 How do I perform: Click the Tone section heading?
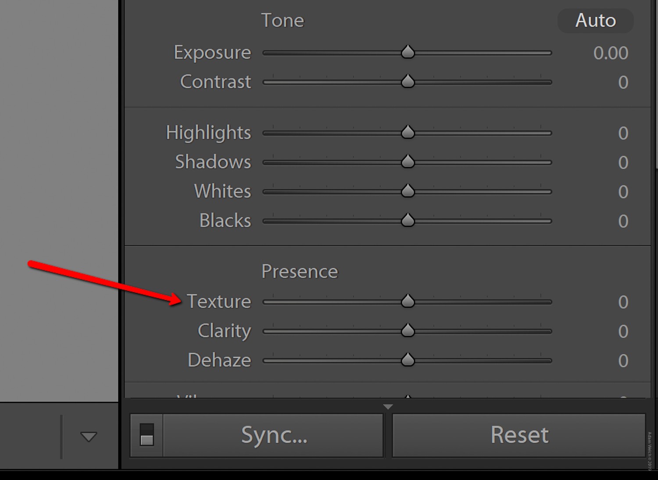(283, 20)
